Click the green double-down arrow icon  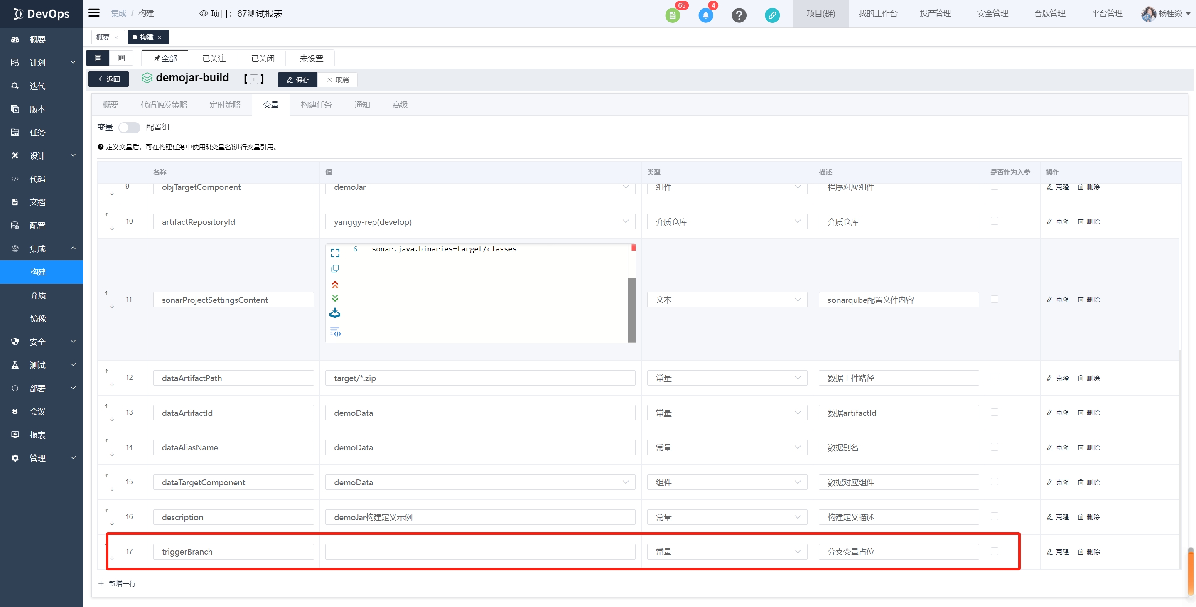click(x=335, y=298)
